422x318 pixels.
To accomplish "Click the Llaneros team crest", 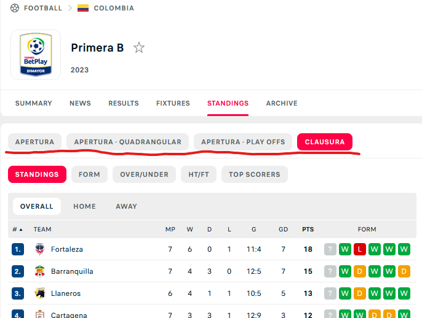I will (x=40, y=293).
